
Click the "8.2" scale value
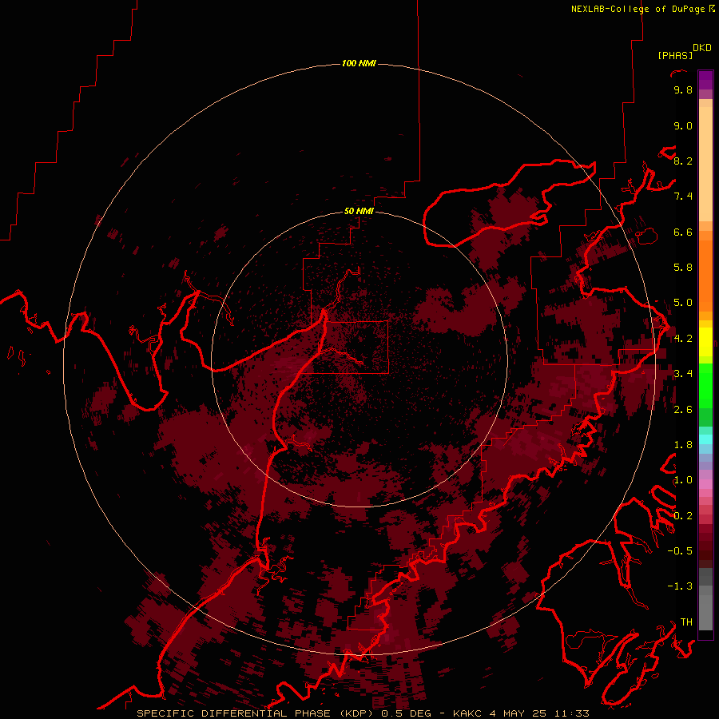click(683, 161)
